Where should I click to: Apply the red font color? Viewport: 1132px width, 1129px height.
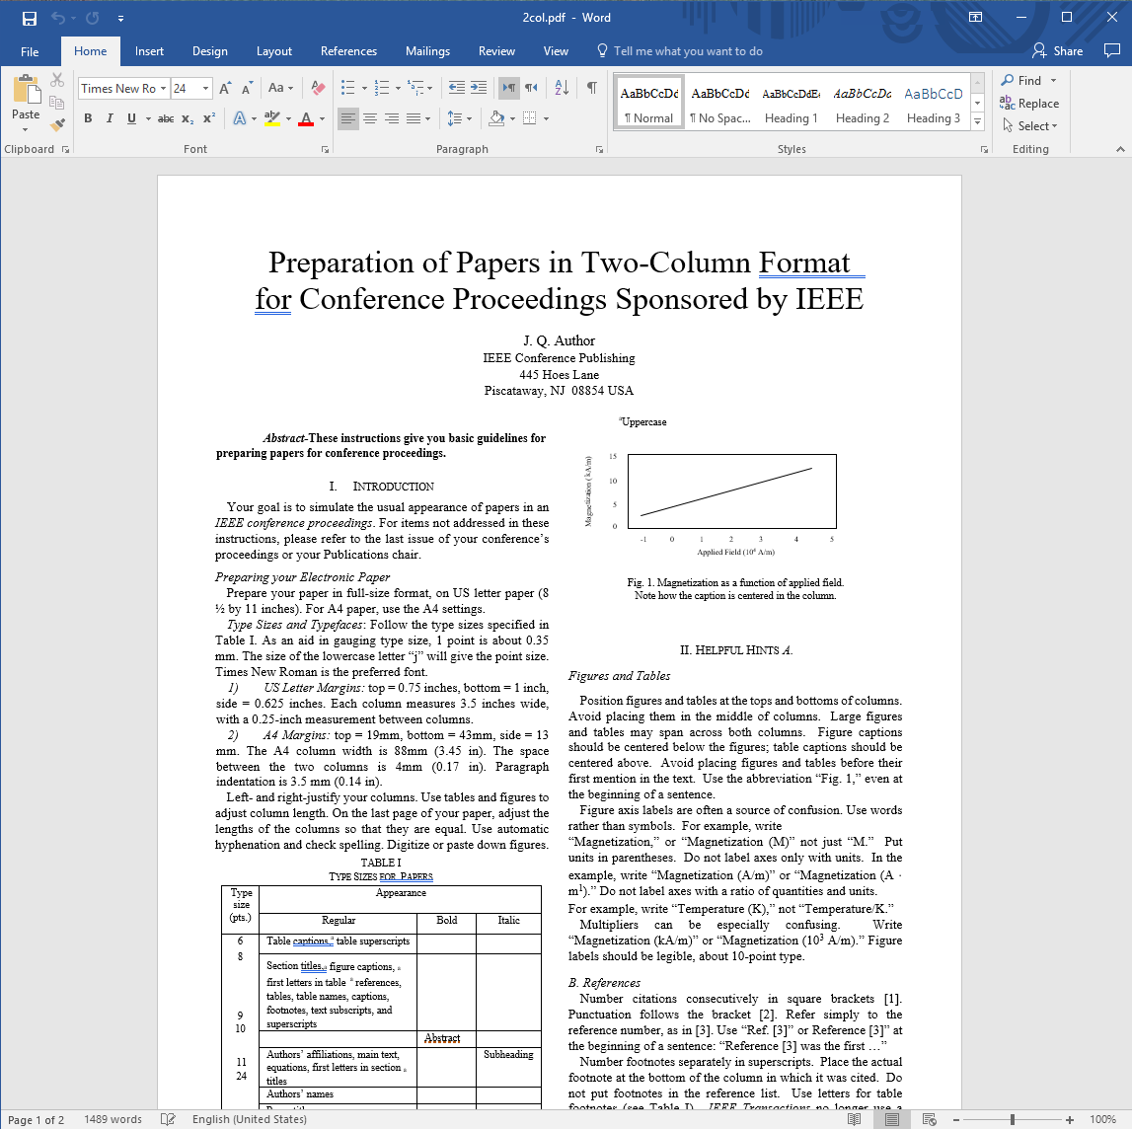(x=306, y=118)
